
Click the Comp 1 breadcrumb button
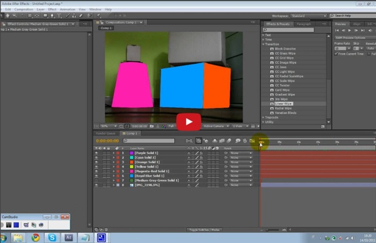[106, 28]
